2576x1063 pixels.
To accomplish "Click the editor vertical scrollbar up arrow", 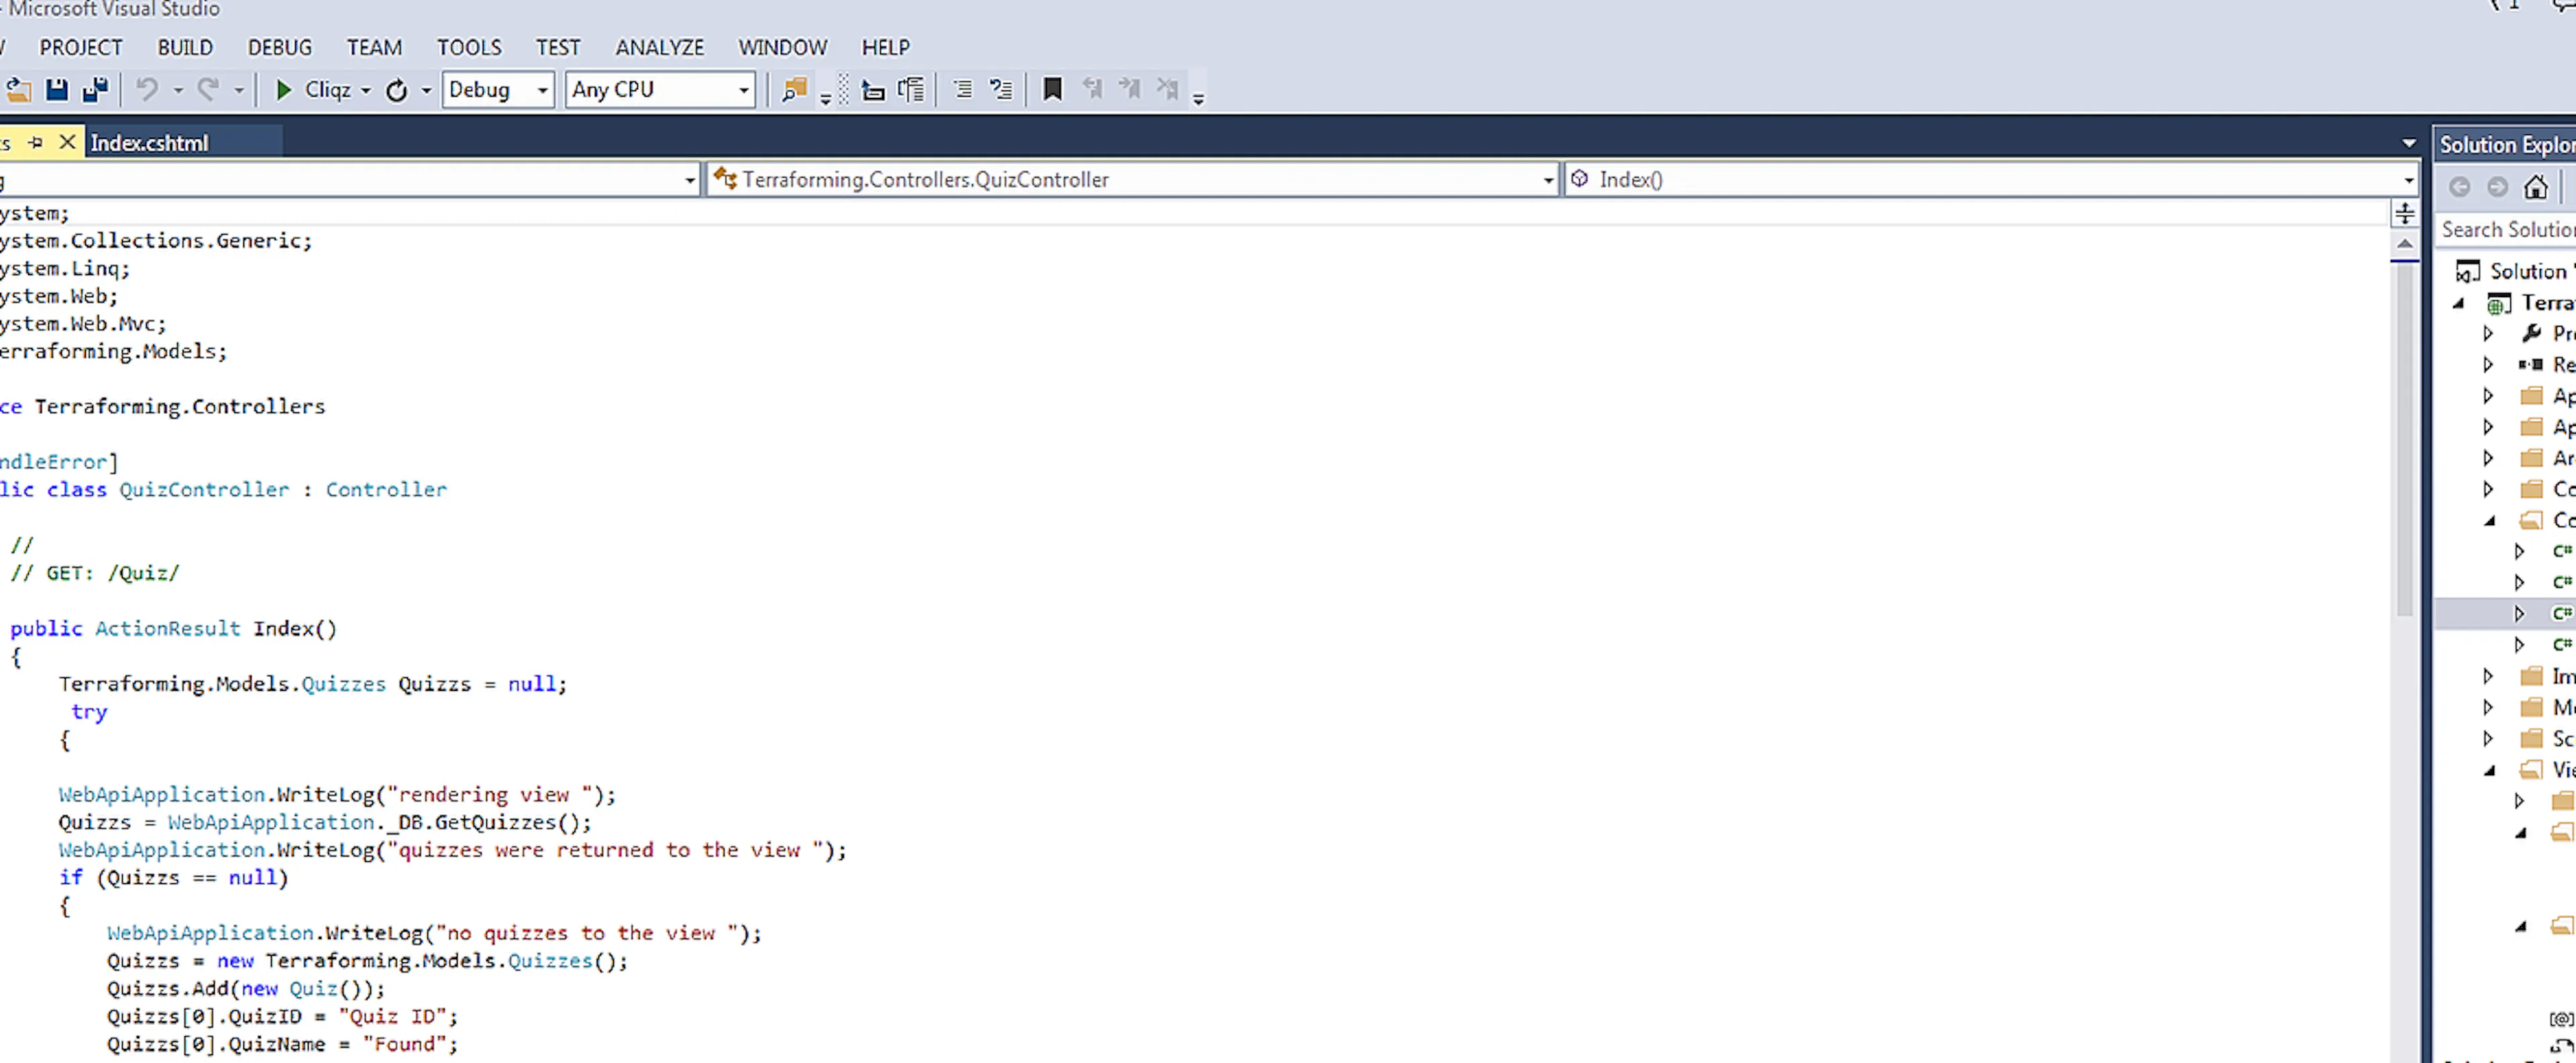I will tap(2405, 244).
